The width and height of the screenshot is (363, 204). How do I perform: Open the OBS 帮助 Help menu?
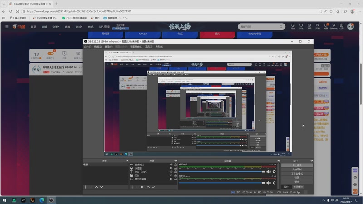pyautogui.click(x=159, y=47)
